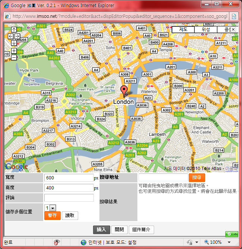The image size is (242, 249).
Task: Click the Elephant And Castle label
Action: coord(201,130)
